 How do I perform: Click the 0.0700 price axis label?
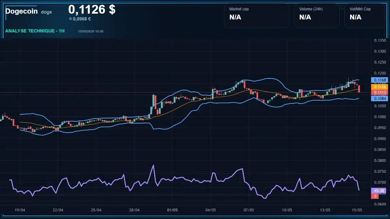[380, 183]
